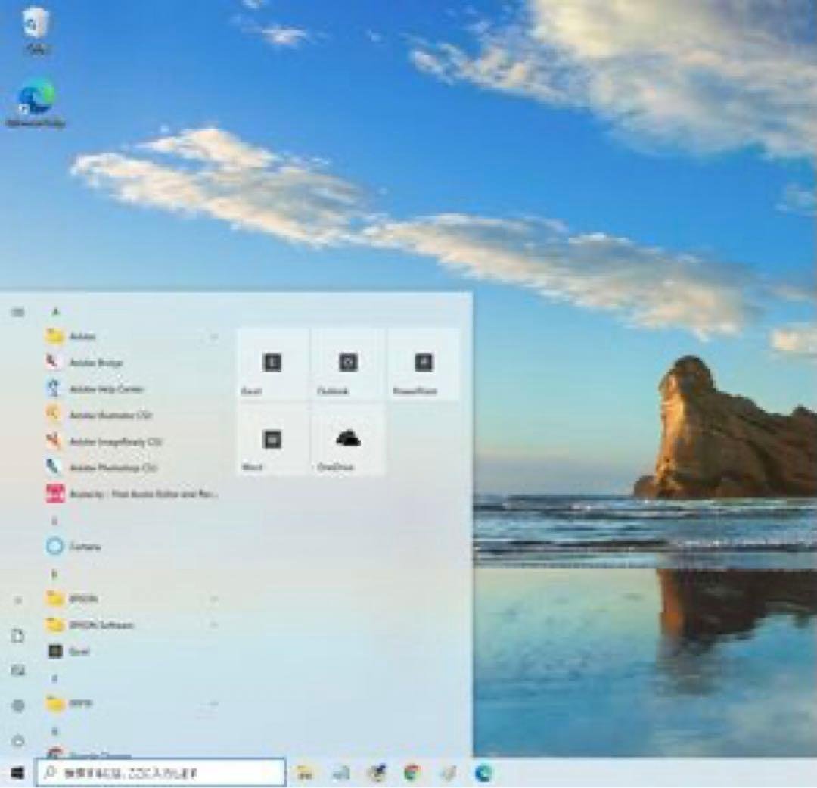Open the Recycle Bin desktop icon
Image resolution: width=817 pixels, height=788 pixels.
click(x=36, y=30)
